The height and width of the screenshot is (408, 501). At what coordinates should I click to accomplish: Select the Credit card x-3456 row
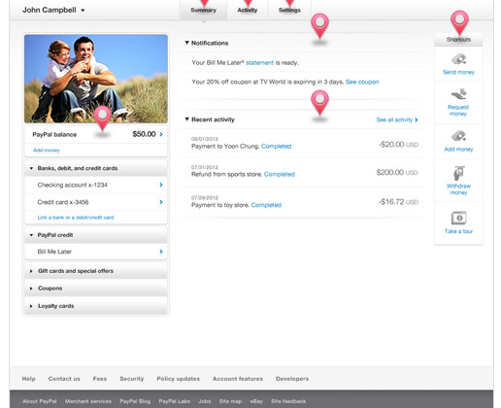96,202
